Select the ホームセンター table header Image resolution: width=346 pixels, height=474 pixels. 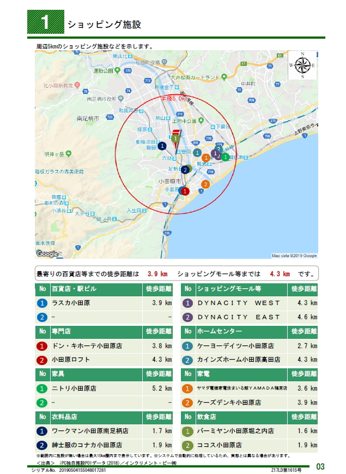[x=219, y=331]
